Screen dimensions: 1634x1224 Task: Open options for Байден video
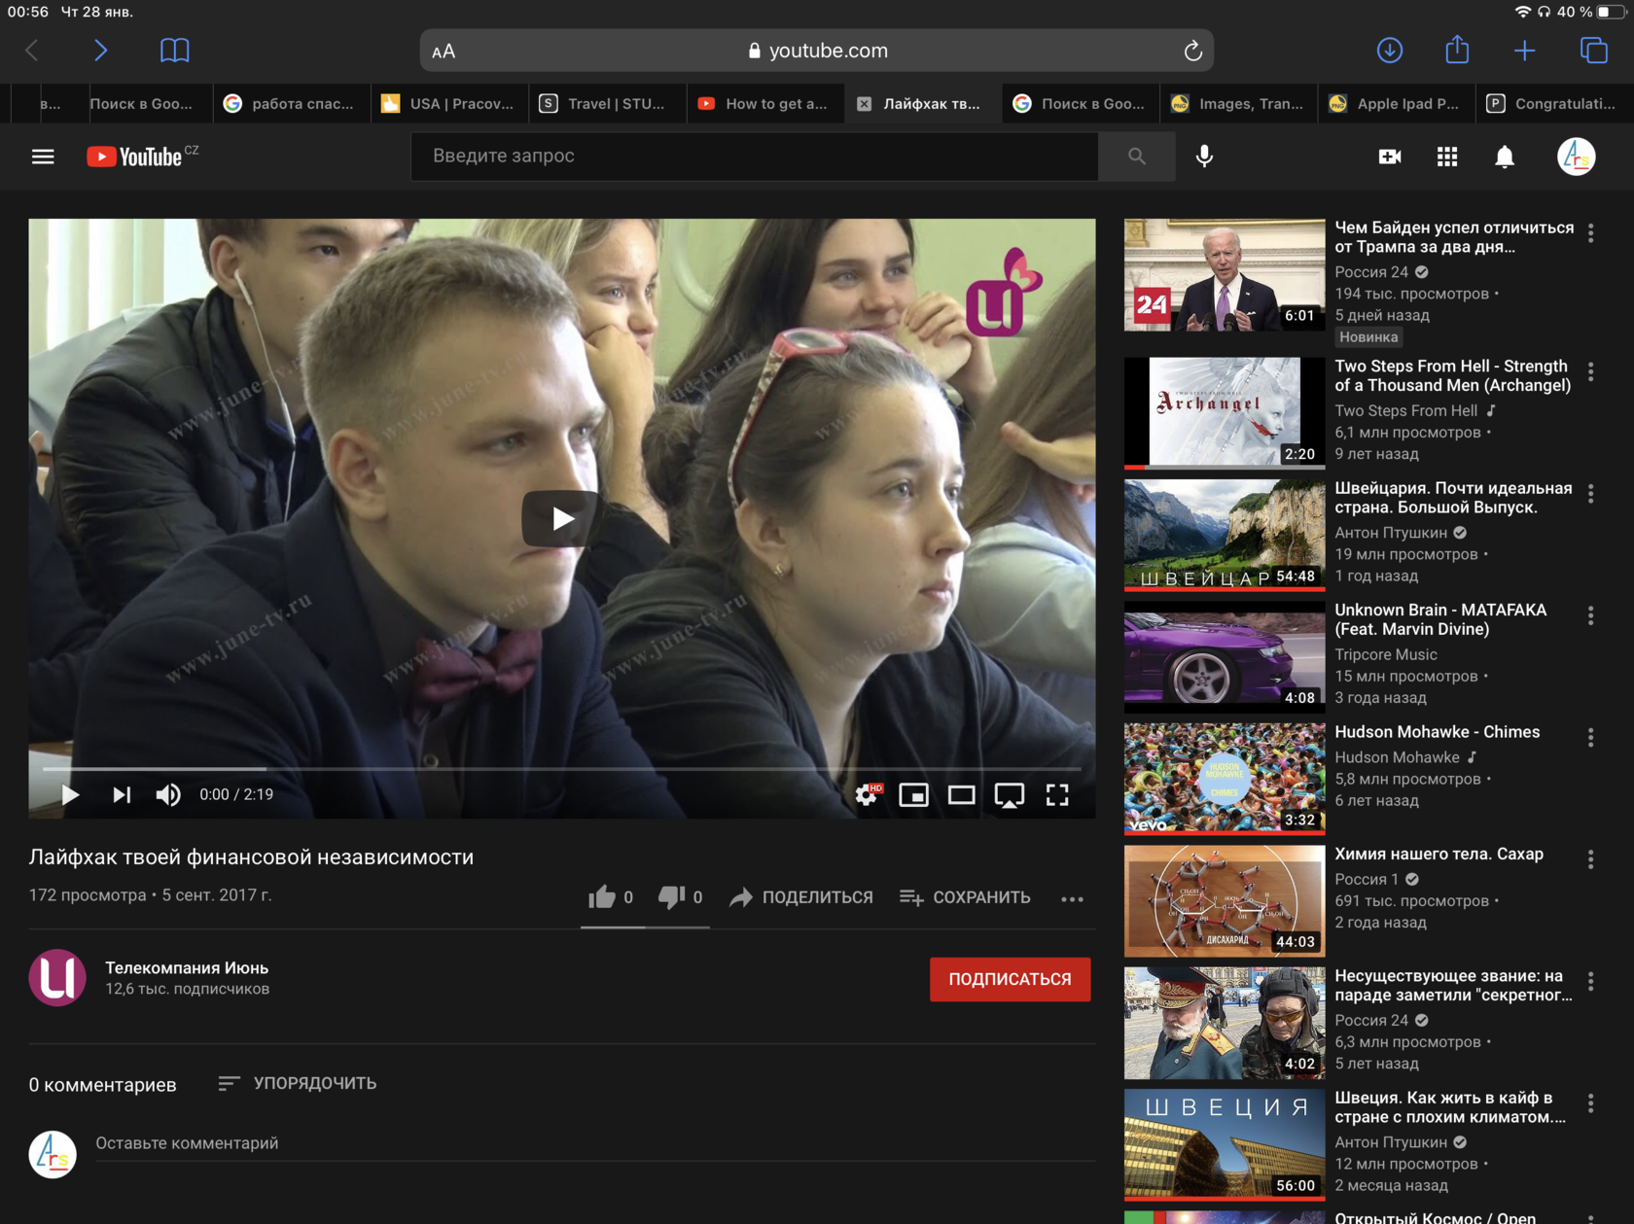click(x=1590, y=233)
